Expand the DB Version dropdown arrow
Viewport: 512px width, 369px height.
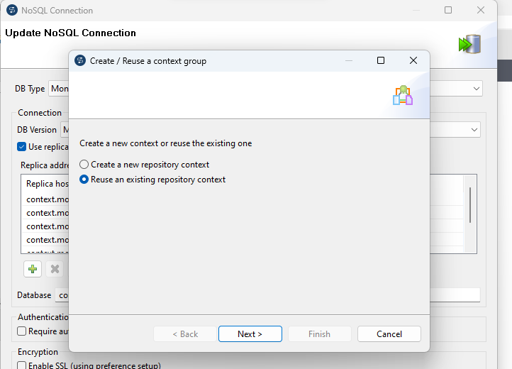pyautogui.click(x=474, y=130)
